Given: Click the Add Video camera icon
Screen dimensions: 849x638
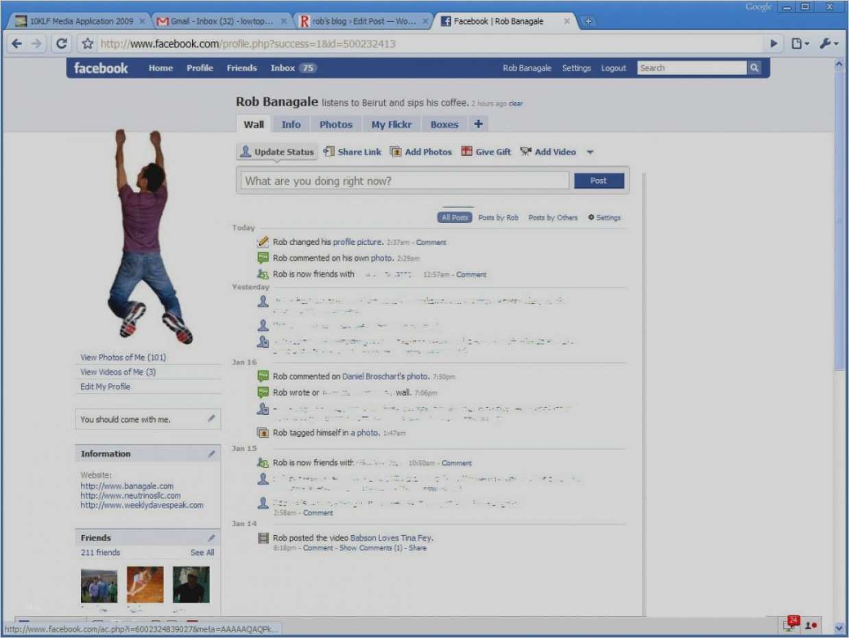Looking at the screenshot, I should [x=526, y=152].
